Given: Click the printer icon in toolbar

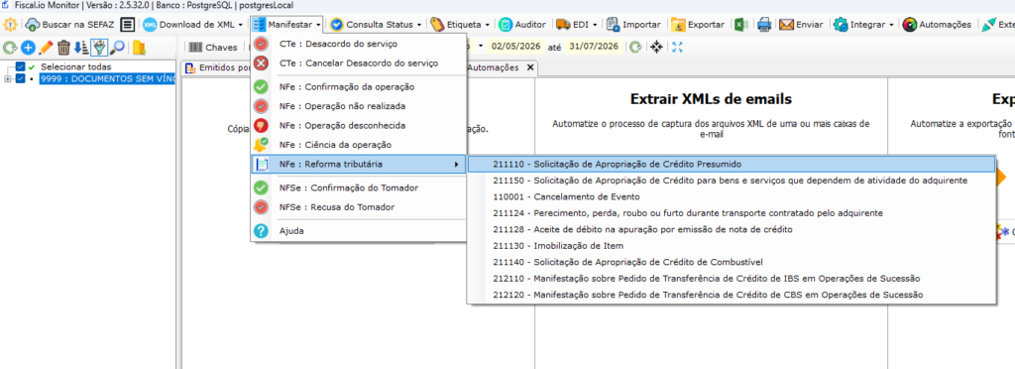Looking at the screenshot, I should [x=764, y=25].
